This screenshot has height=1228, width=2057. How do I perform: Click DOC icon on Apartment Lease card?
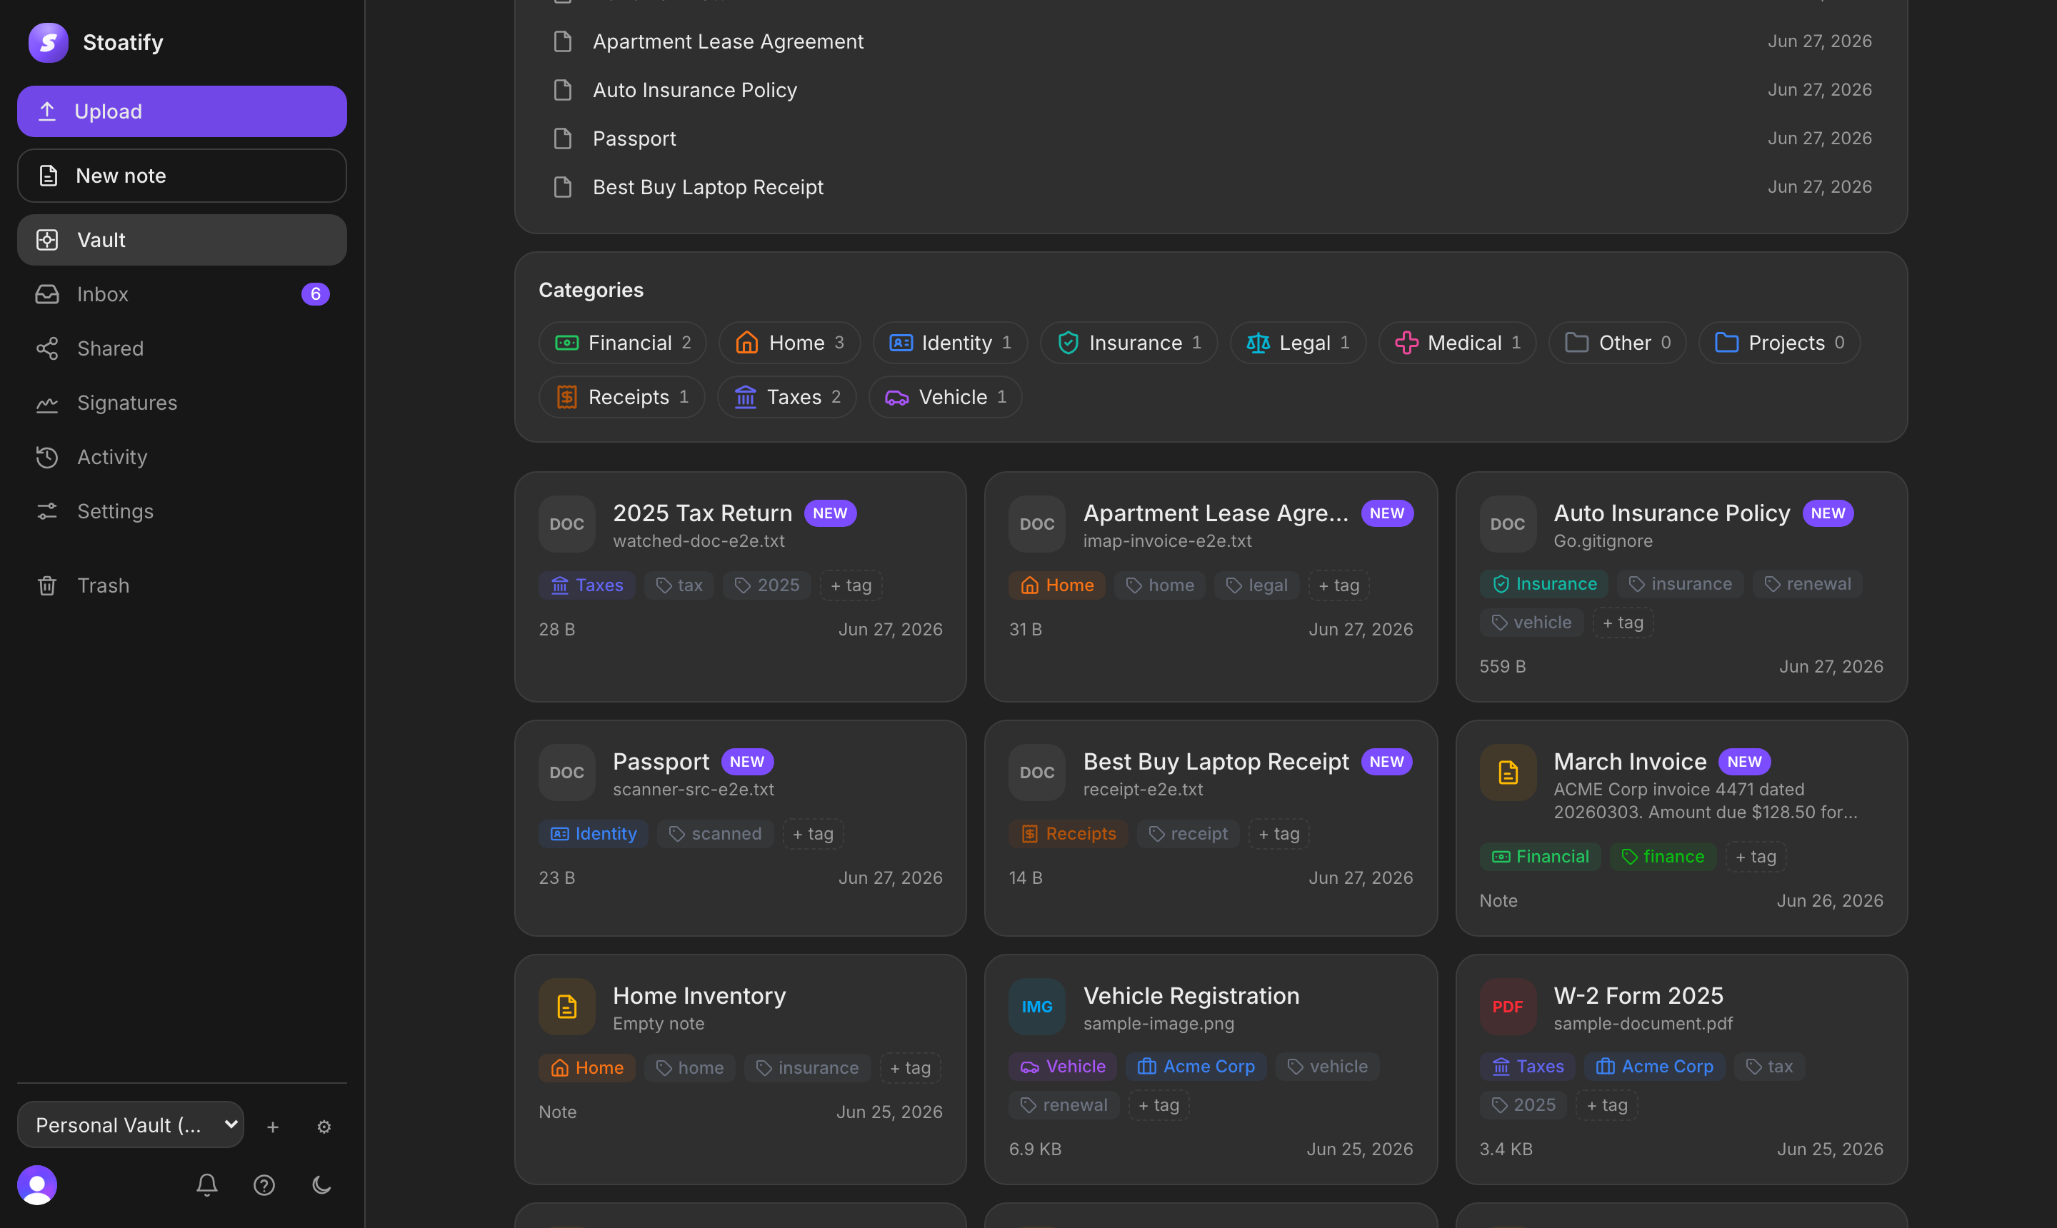(x=1037, y=524)
